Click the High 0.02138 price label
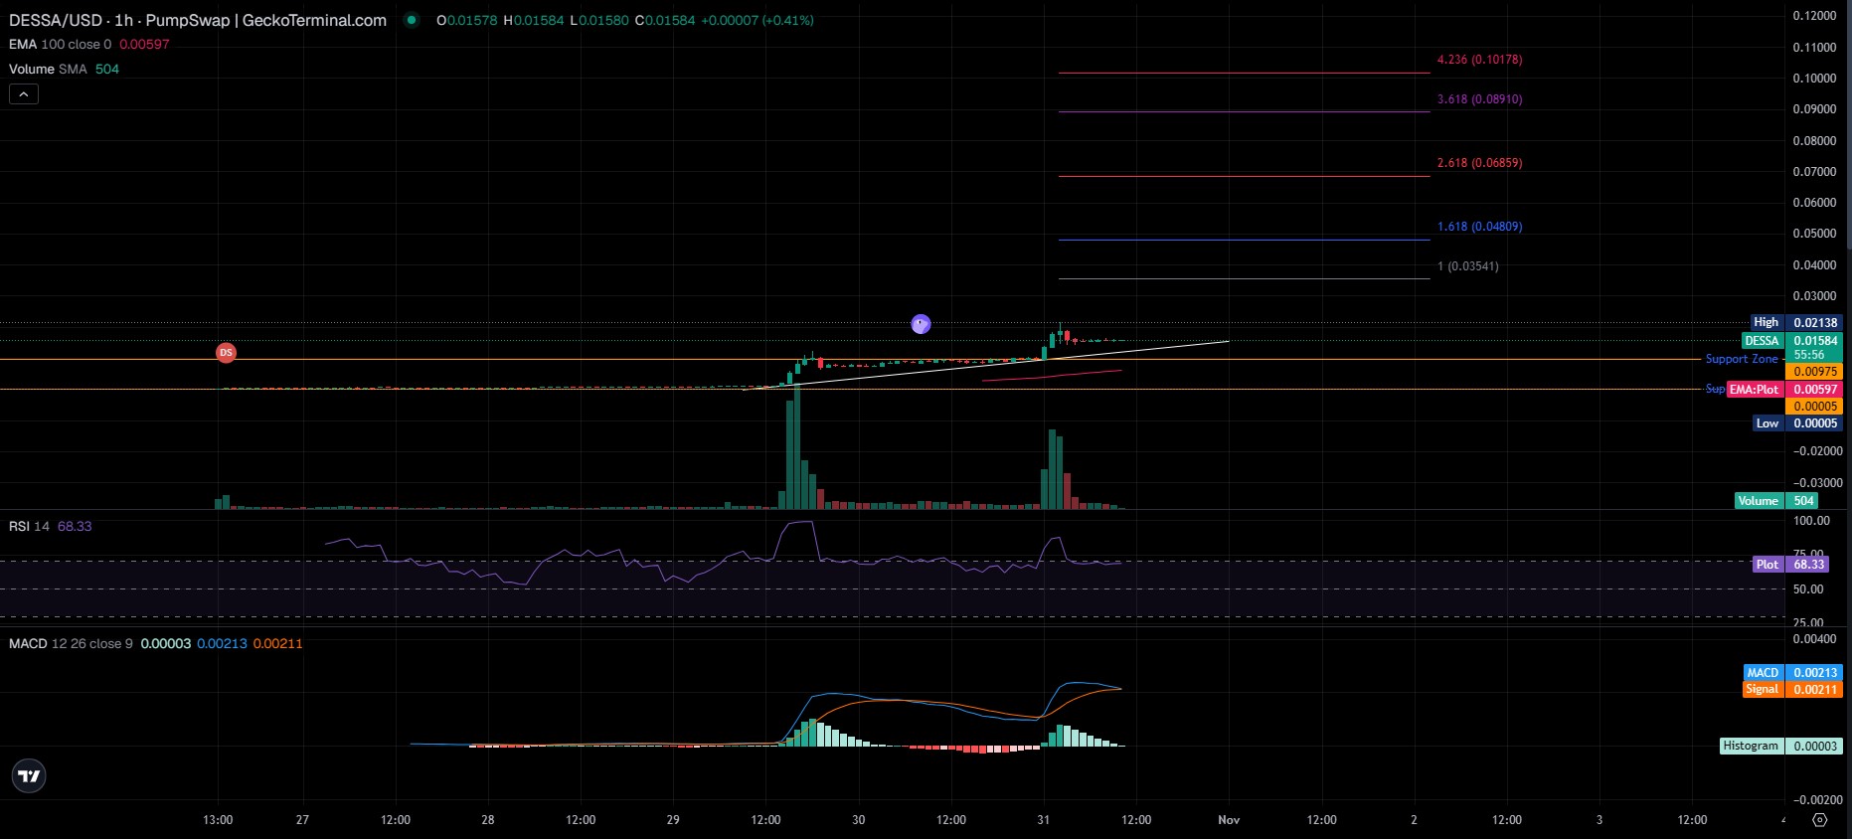The image size is (1852, 839). 1795,322
